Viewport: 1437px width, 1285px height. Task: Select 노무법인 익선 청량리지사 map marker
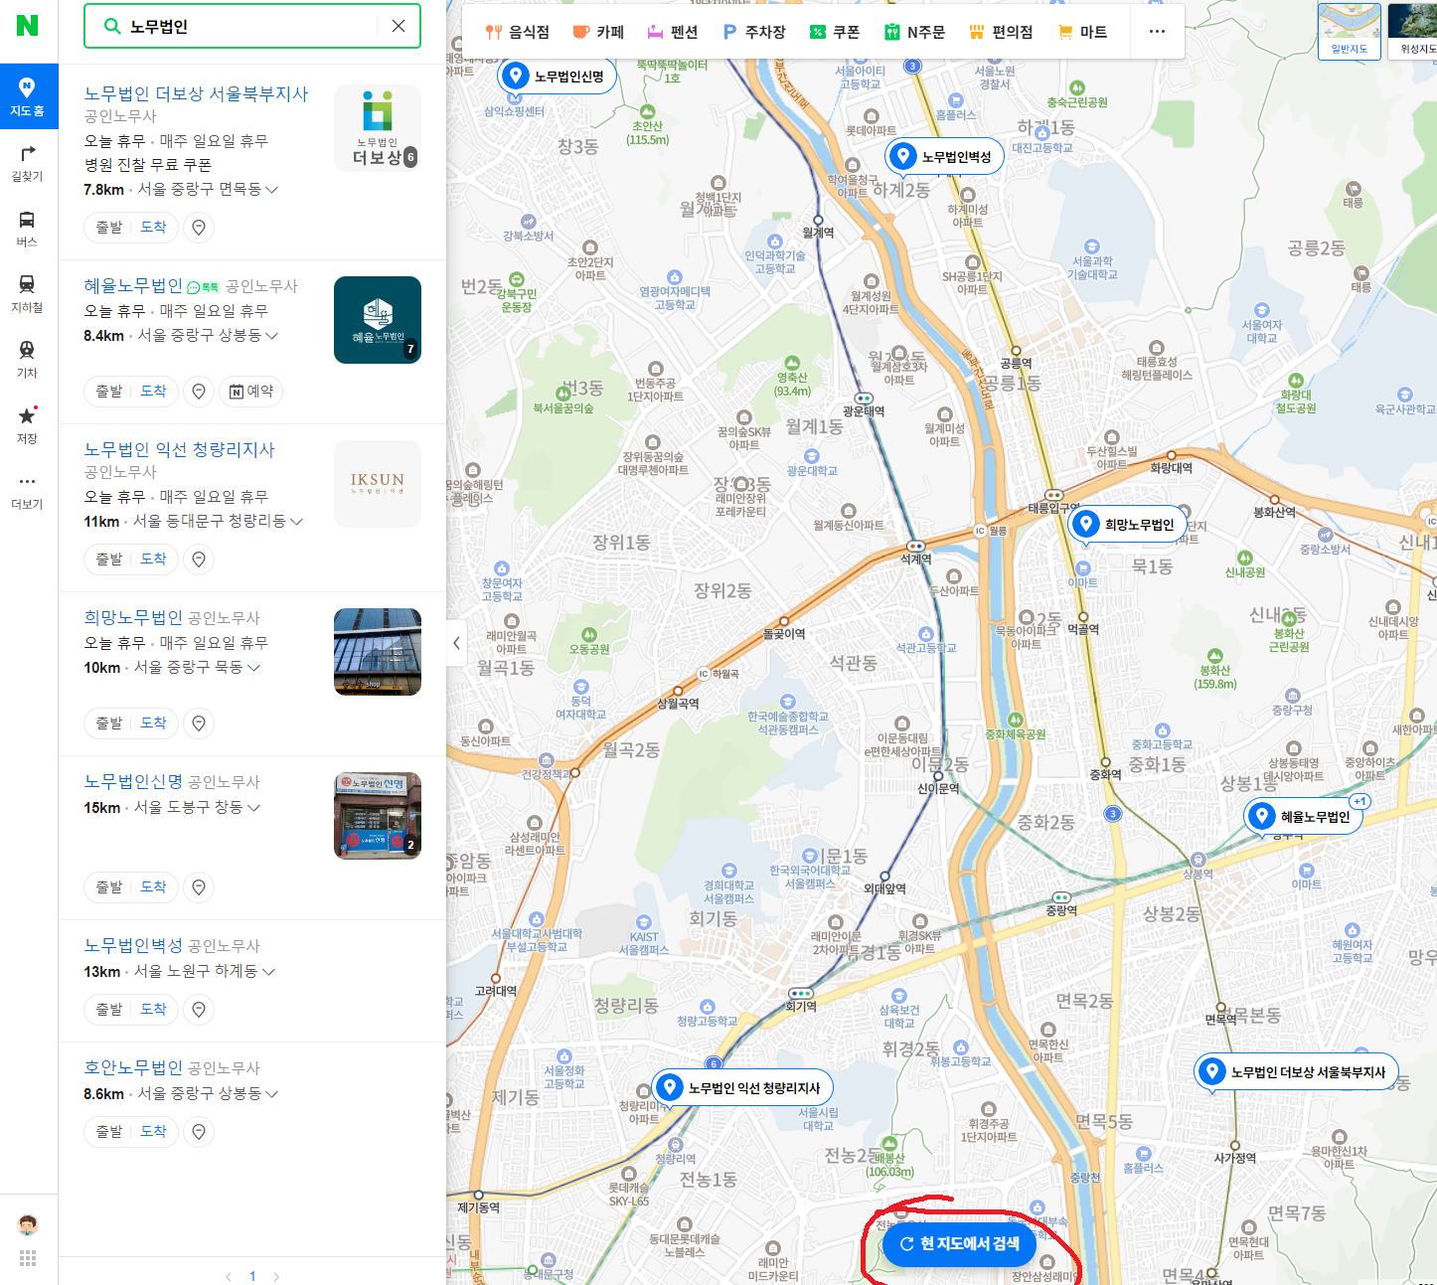coord(742,1088)
